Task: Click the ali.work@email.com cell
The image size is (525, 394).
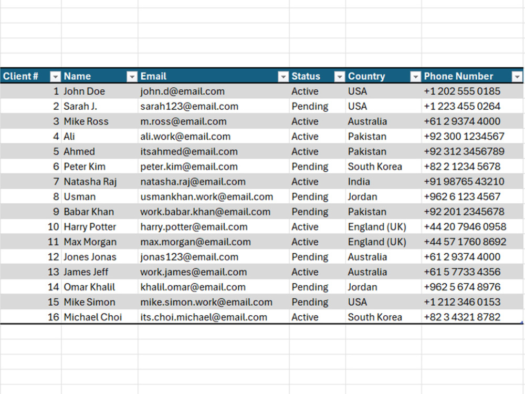Action: (x=214, y=137)
